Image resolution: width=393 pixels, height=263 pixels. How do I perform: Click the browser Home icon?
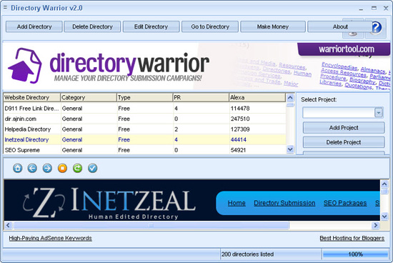[x=18, y=168]
